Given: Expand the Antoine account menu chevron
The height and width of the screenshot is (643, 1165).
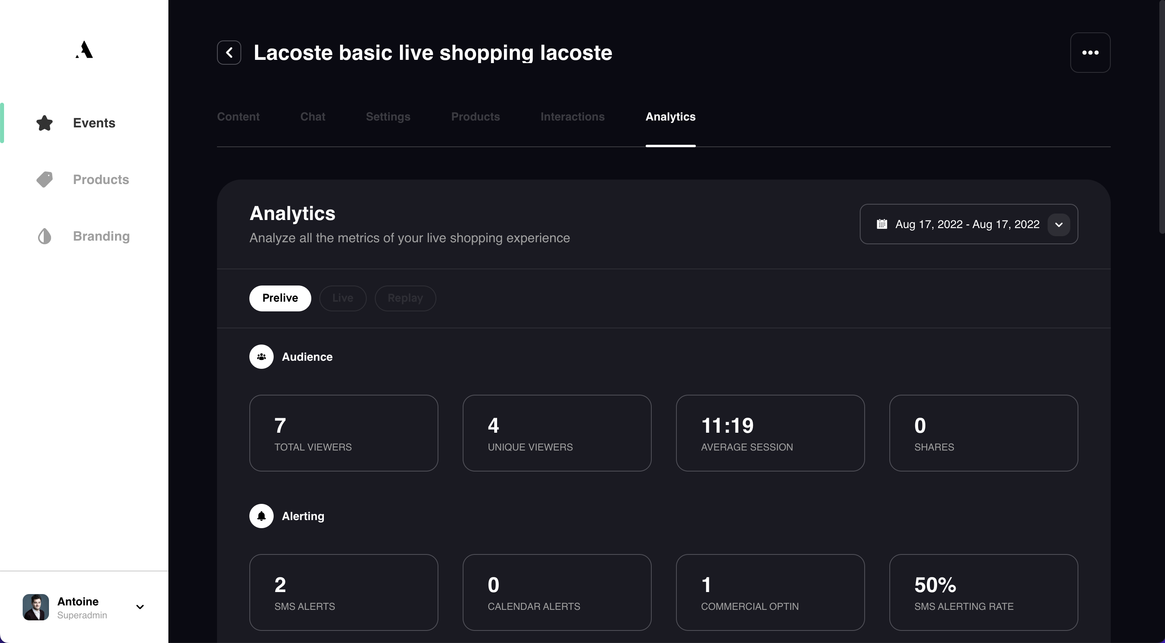Looking at the screenshot, I should point(140,607).
